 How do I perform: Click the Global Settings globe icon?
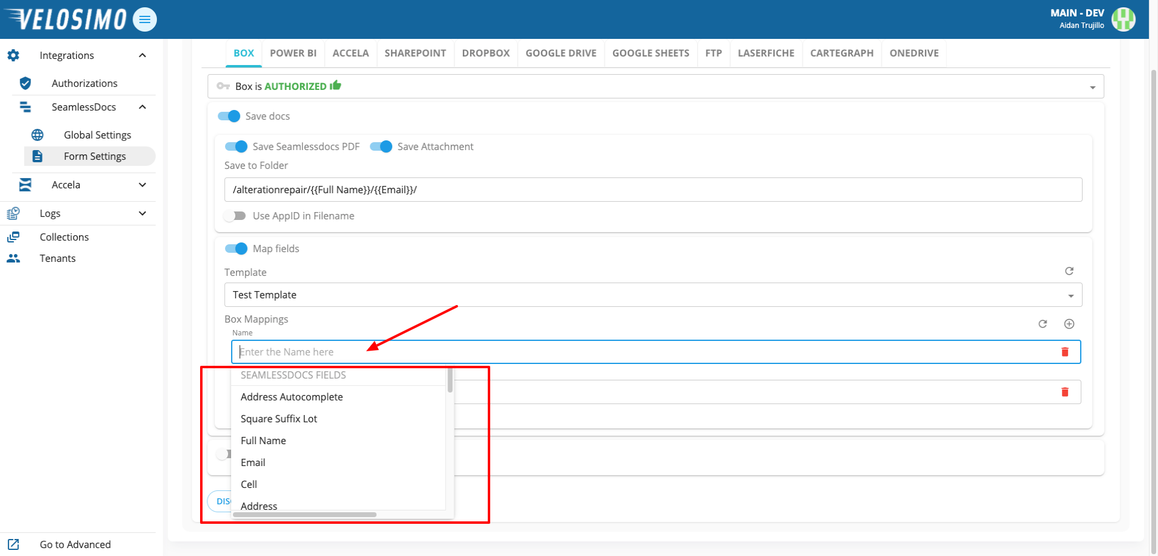(x=38, y=135)
